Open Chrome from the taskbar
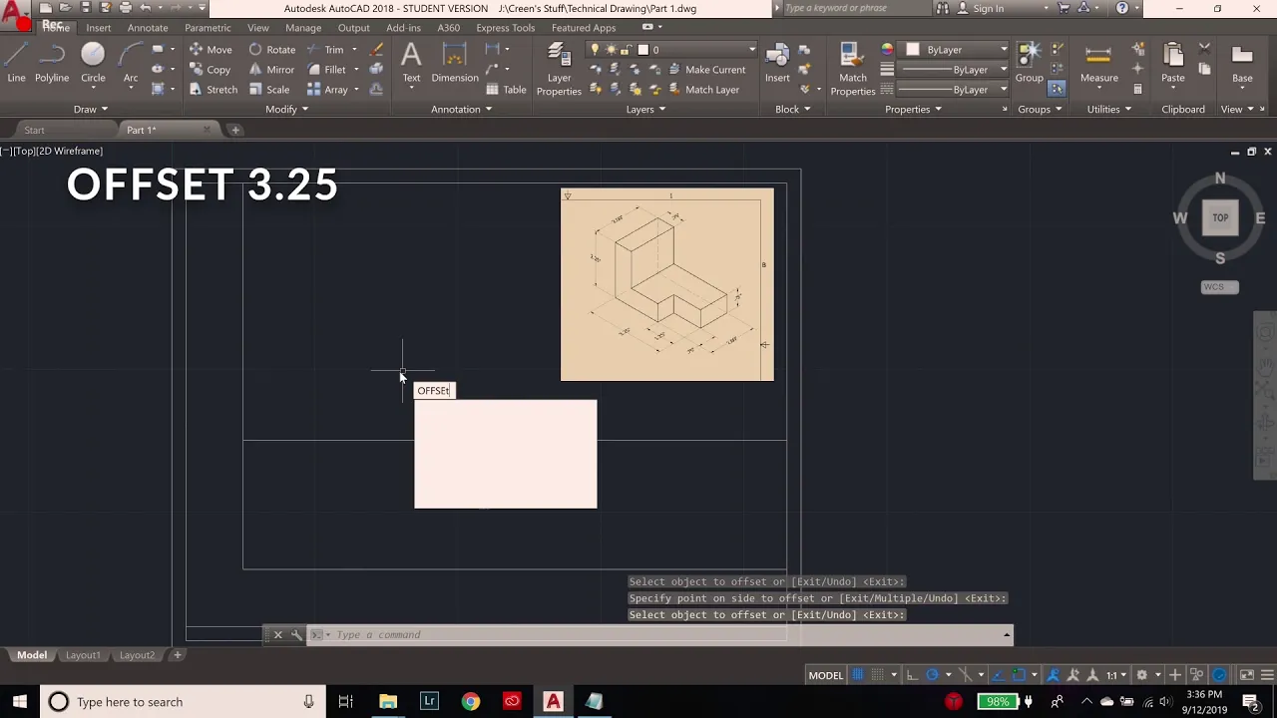The width and height of the screenshot is (1277, 718). click(470, 701)
